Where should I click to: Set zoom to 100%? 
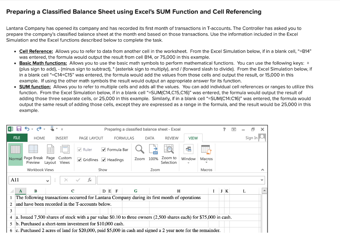pyautogui.click(x=153, y=154)
